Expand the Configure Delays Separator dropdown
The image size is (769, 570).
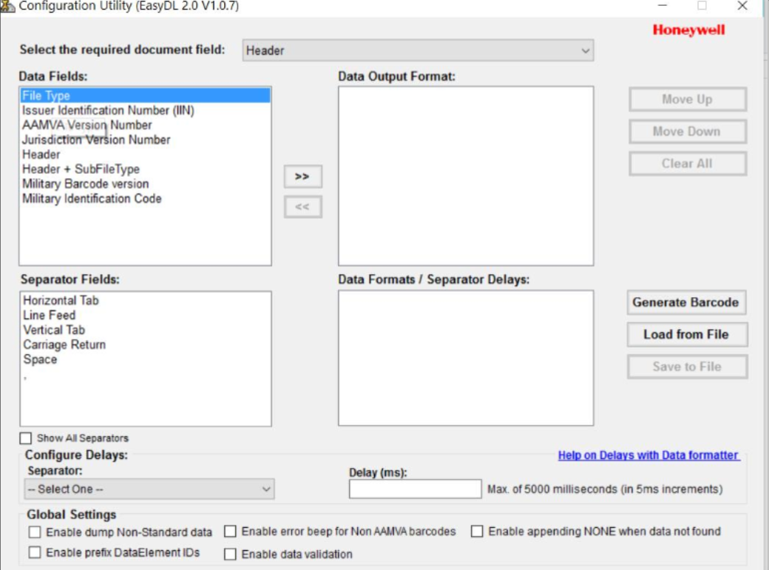coord(149,489)
